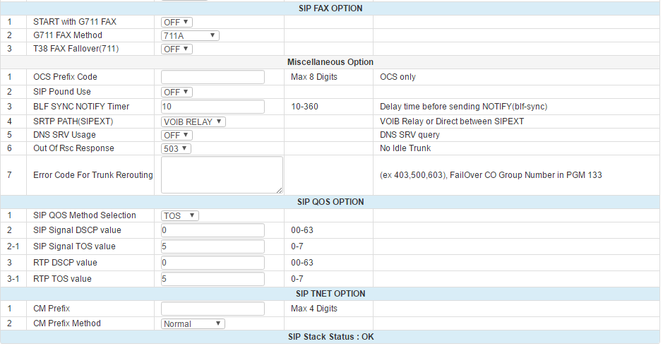663x351 pixels.
Task: Expand the G711 FAX Method dropdown
Action: tap(191, 35)
